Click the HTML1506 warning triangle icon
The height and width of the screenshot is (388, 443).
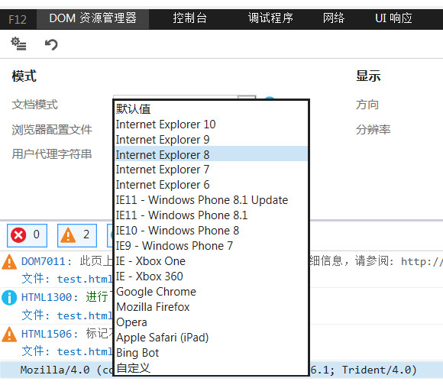tap(9, 335)
